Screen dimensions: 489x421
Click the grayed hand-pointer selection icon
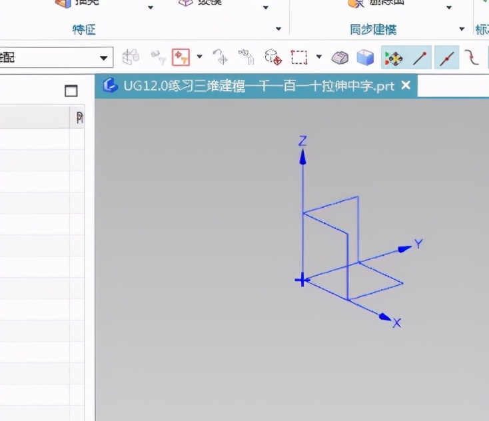[246, 57]
